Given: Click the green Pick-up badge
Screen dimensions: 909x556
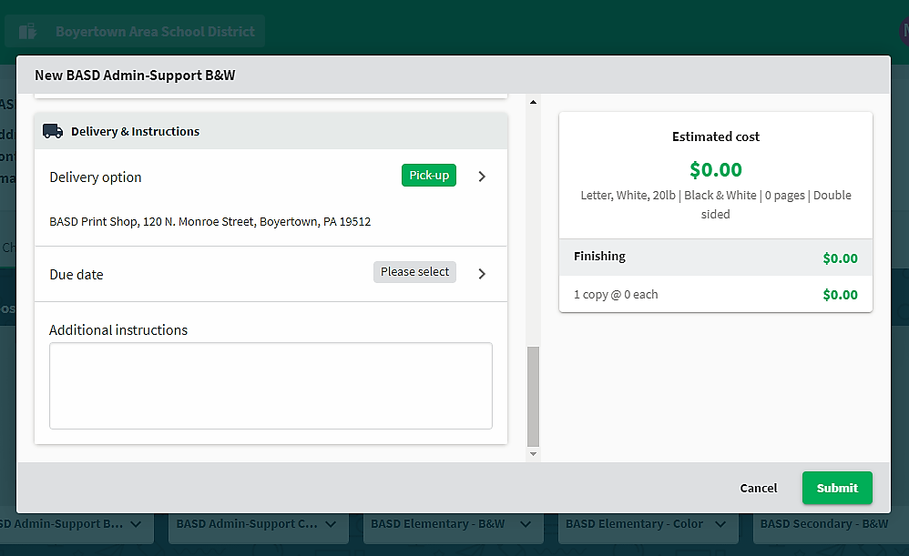Looking at the screenshot, I should (429, 176).
